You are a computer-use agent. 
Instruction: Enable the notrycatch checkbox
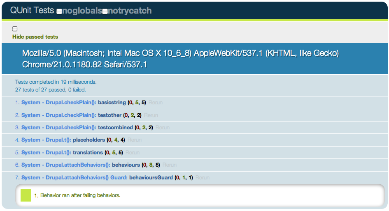pyautogui.click(x=105, y=11)
